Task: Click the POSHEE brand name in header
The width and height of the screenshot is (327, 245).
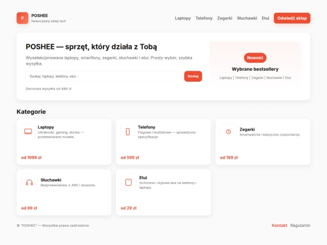Action: coord(39,16)
